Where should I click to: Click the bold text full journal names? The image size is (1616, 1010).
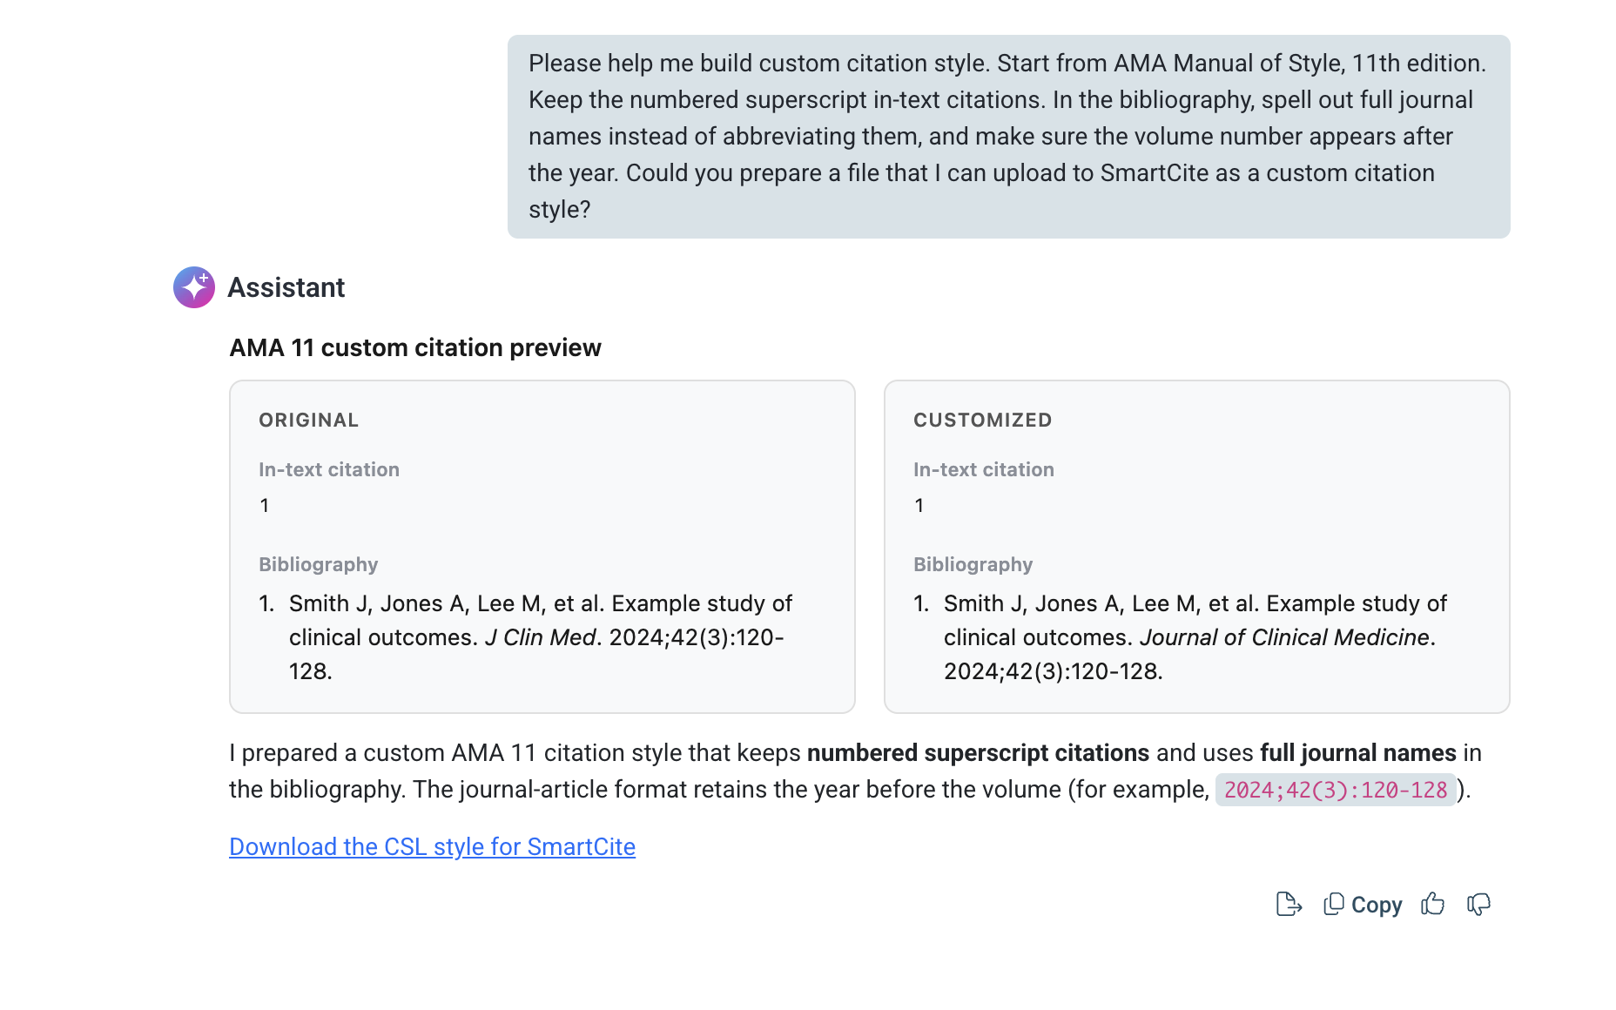(1357, 752)
